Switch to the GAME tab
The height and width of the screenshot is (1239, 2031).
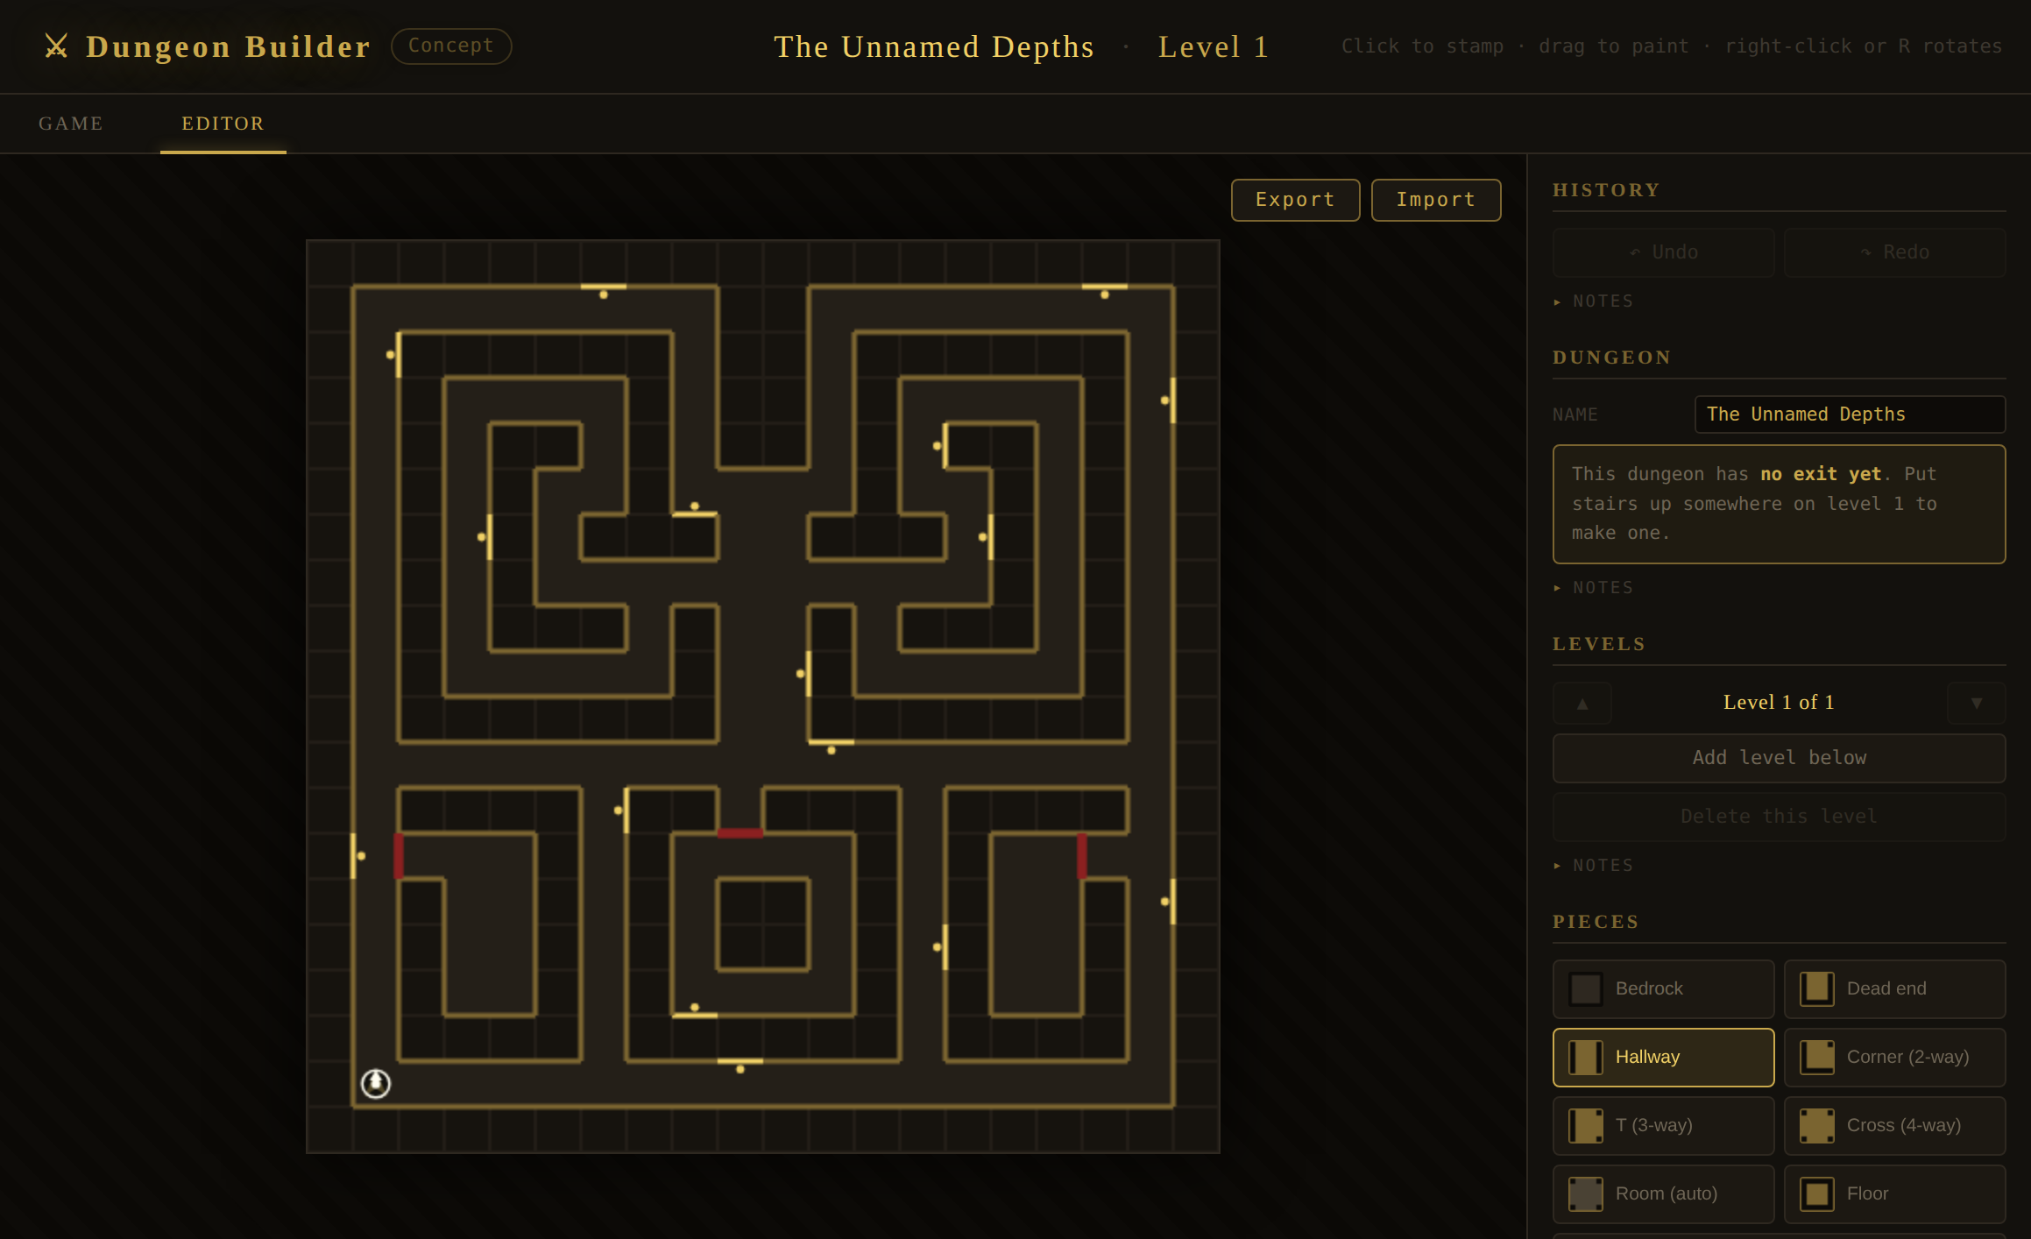pyautogui.click(x=71, y=124)
